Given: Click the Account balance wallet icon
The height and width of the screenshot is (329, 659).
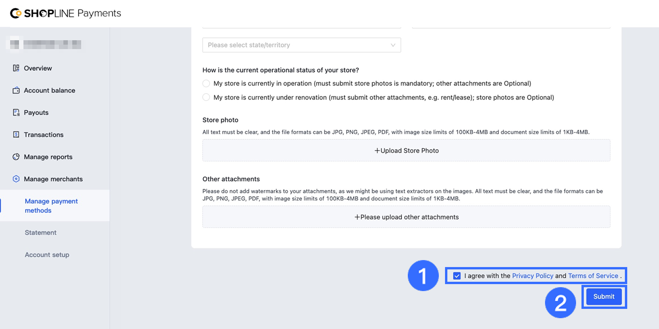Looking at the screenshot, I should point(16,90).
